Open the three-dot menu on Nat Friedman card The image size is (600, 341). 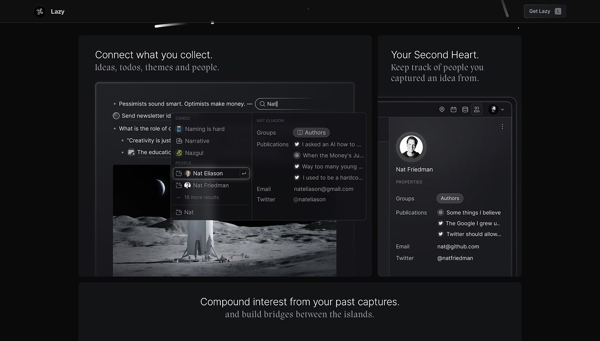tap(502, 126)
